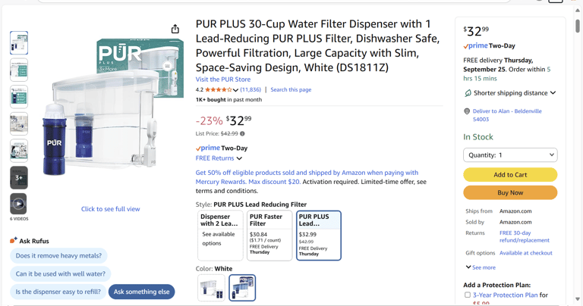The width and height of the screenshot is (583, 306).
Task: Select the PUR Faster Filter style option
Action: click(269, 236)
